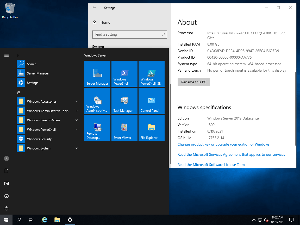This screenshot has width=300, height=225.
Task: Click the OS build value 17763.2114
Action: click(216, 138)
